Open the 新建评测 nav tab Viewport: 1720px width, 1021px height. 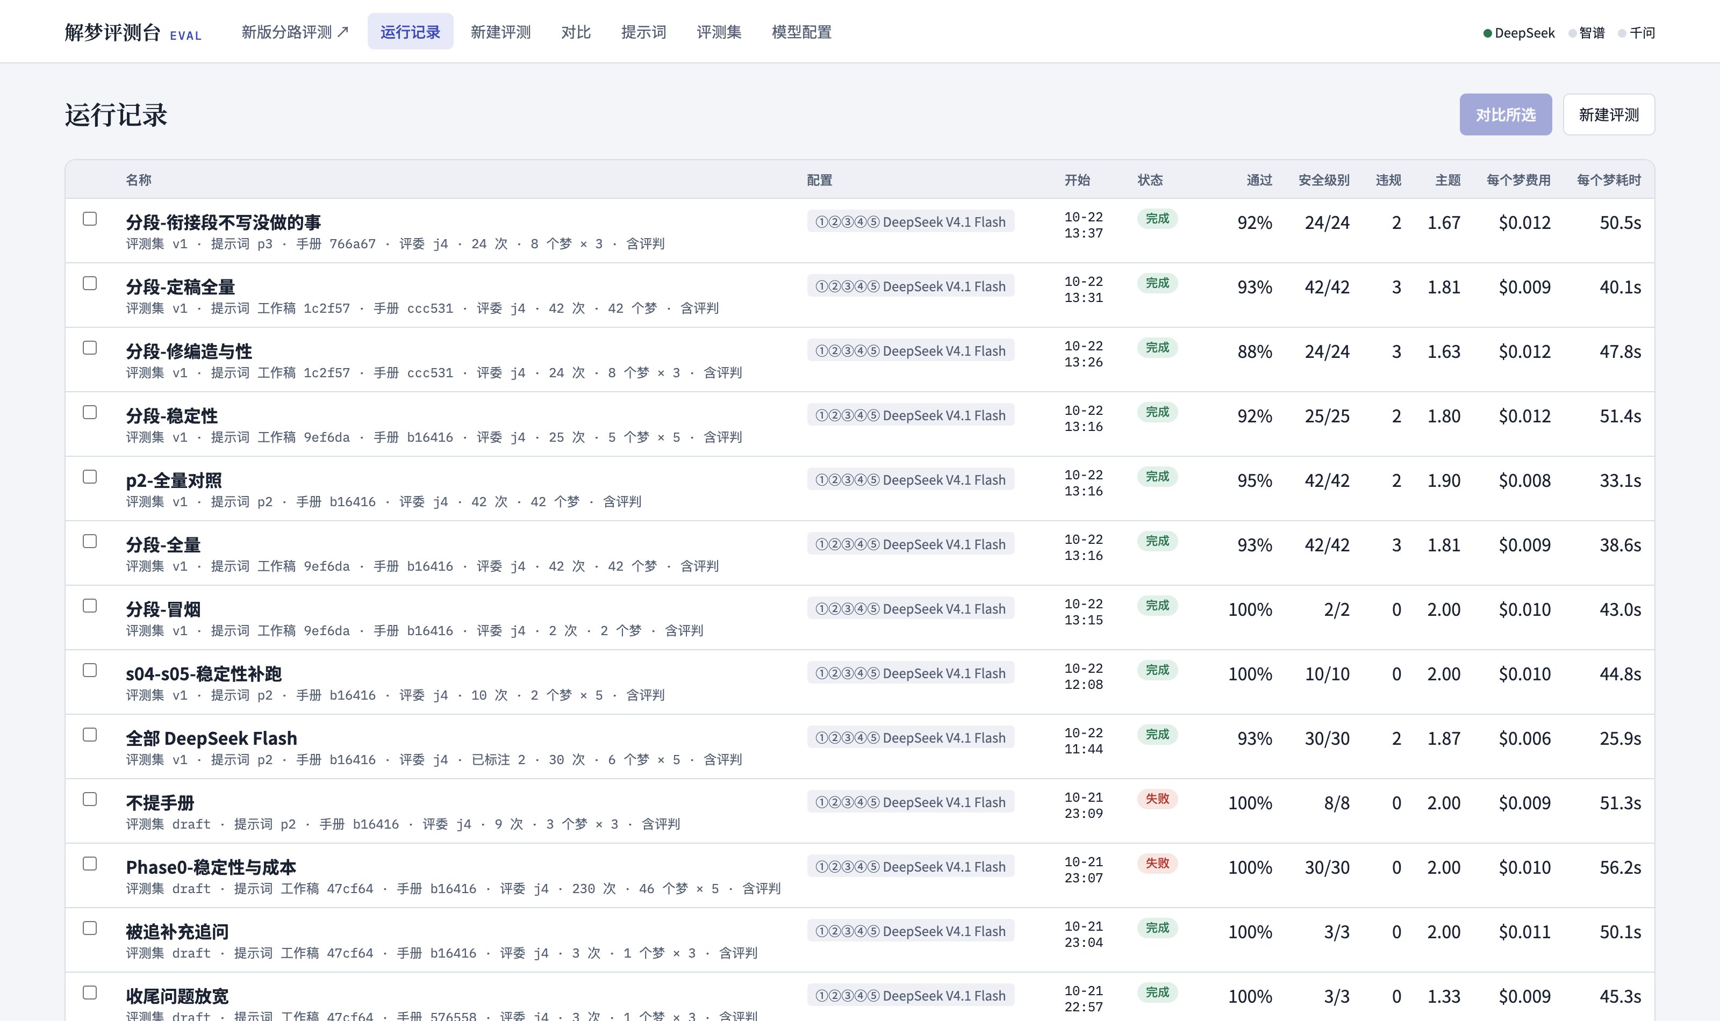[x=500, y=32]
